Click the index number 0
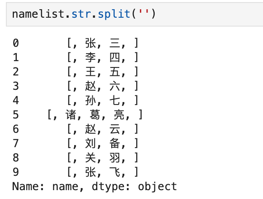Screen dimensions: 263x199 [16, 43]
